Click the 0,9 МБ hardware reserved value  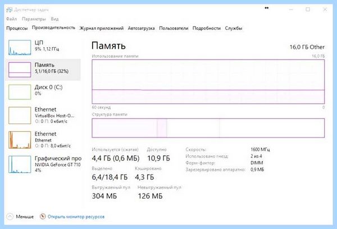257,170
